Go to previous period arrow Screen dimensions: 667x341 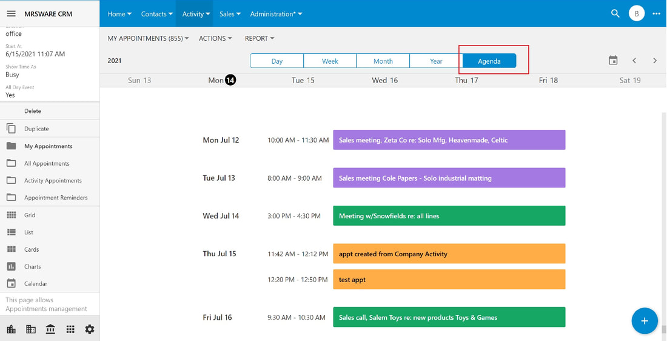634,61
